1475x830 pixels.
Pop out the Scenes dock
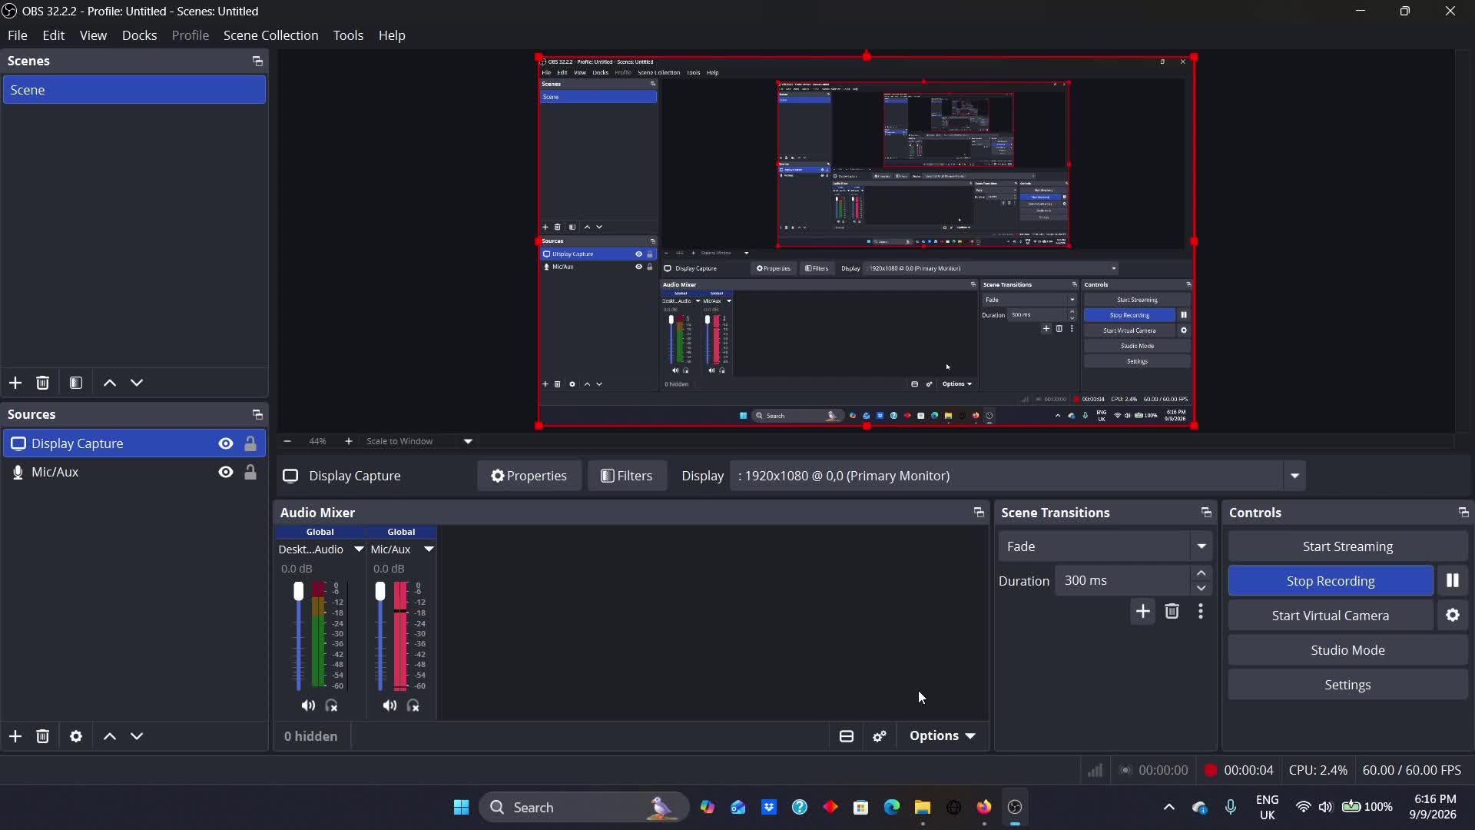coord(257,61)
